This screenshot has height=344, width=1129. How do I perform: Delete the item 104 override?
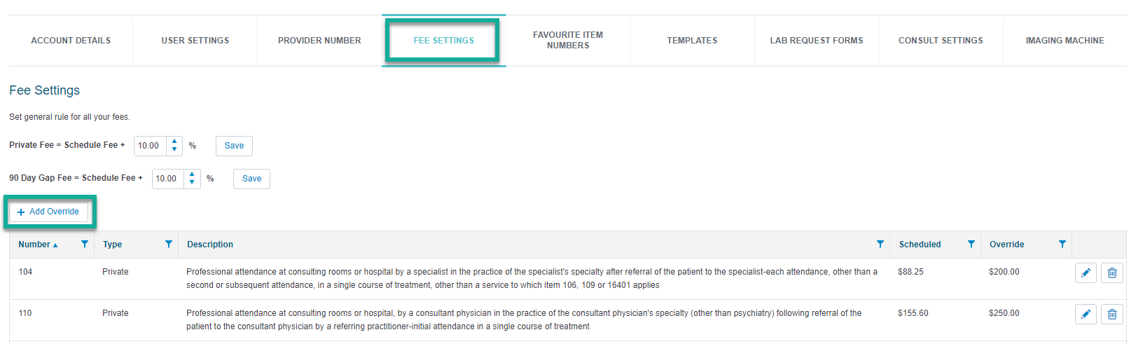coord(1111,273)
